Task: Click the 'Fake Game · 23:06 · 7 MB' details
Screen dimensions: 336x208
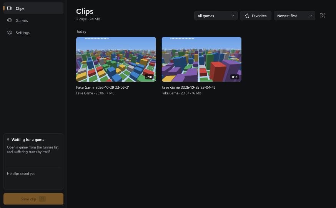Action: [95, 93]
